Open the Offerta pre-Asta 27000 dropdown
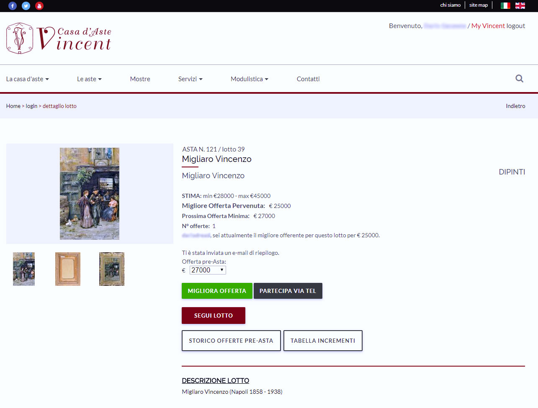 tap(208, 270)
